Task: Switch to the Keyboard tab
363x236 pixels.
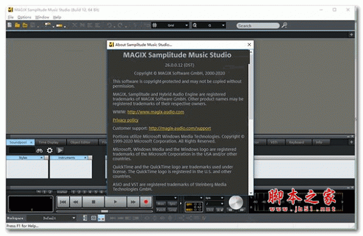Action: point(298,142)
